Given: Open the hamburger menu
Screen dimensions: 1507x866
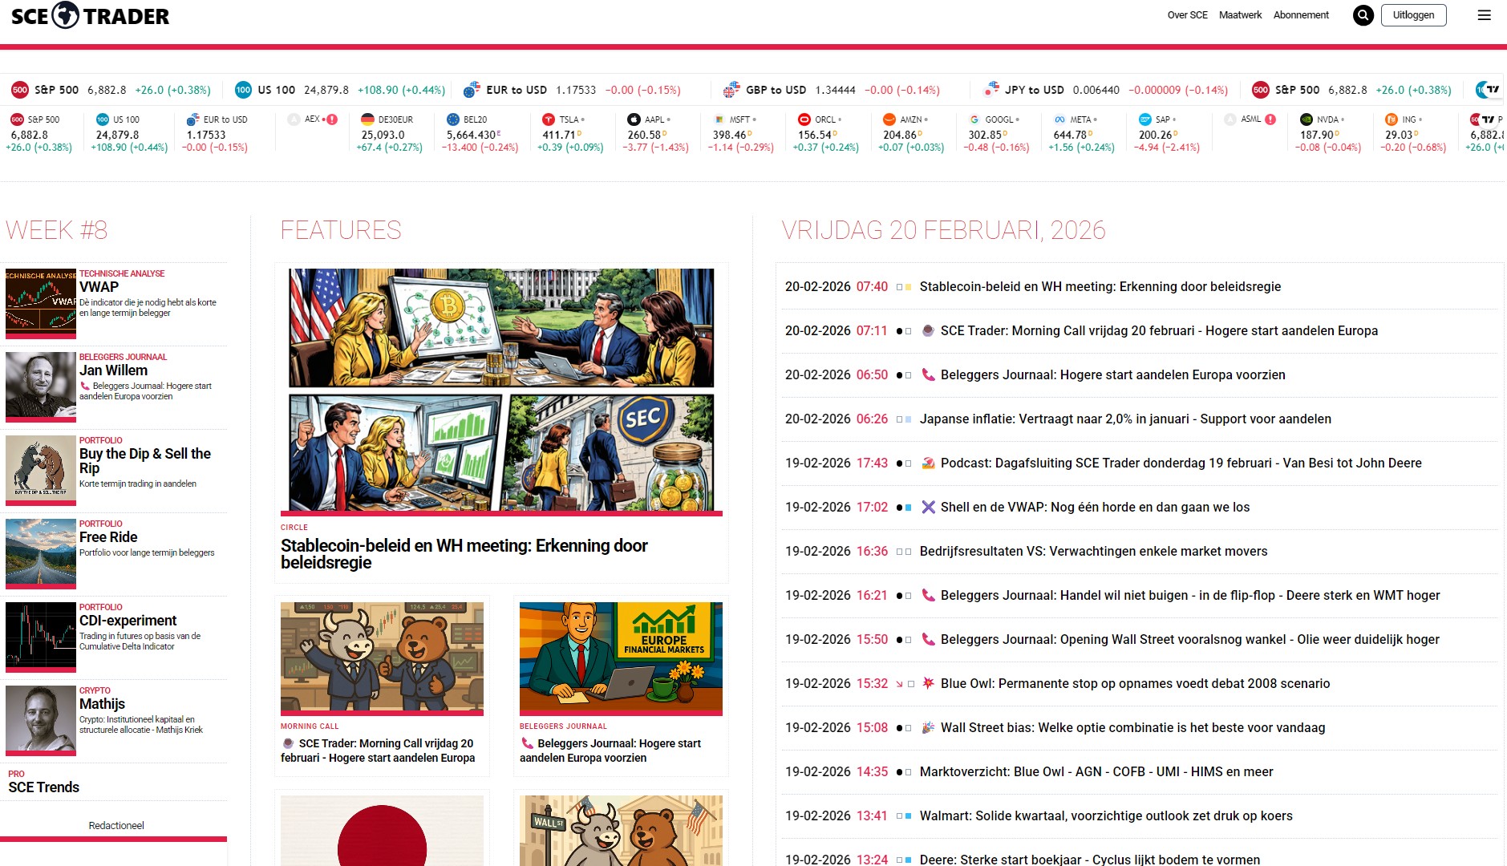Looking at the screenshot, I should tap(1485, 15).
